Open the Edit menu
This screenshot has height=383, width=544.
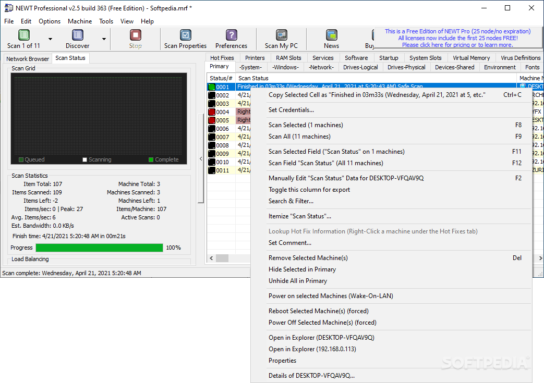click(26, 21)
